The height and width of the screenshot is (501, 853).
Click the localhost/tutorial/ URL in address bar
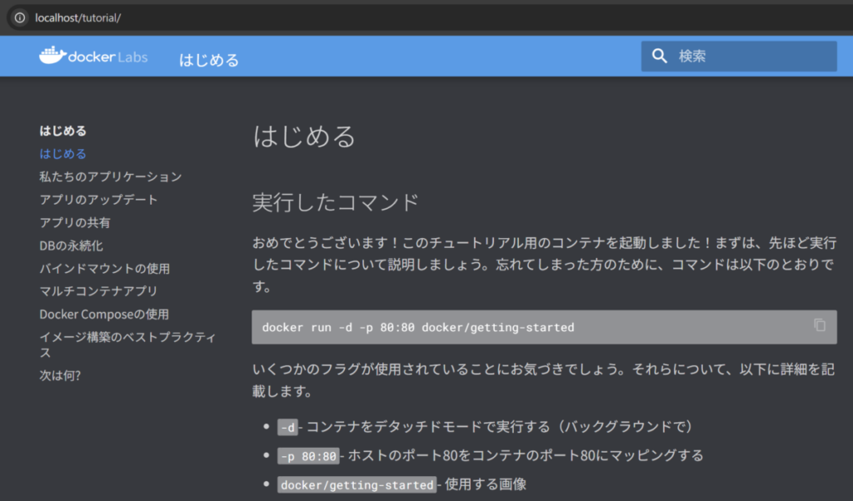pyautogui.click(x=78, y=17)
